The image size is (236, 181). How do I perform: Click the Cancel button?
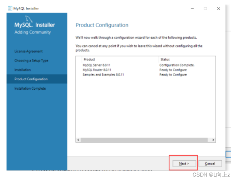pos(210,164)
